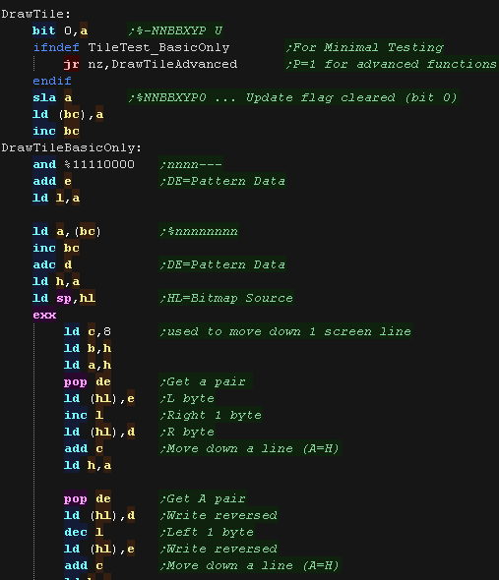Screen dimensions: 499x580
Task: Click the endif directive
Action: pyautogui.click(x=52, y=81)
